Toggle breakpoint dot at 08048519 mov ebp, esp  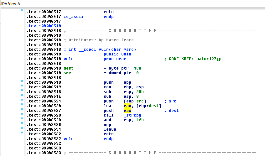click(22, 86)
